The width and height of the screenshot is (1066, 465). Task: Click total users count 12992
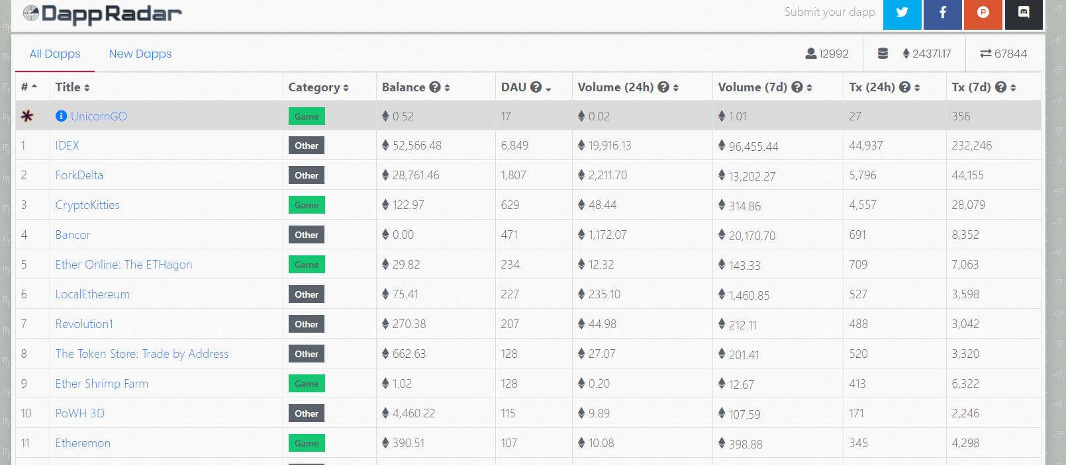(x=834, y=54)
